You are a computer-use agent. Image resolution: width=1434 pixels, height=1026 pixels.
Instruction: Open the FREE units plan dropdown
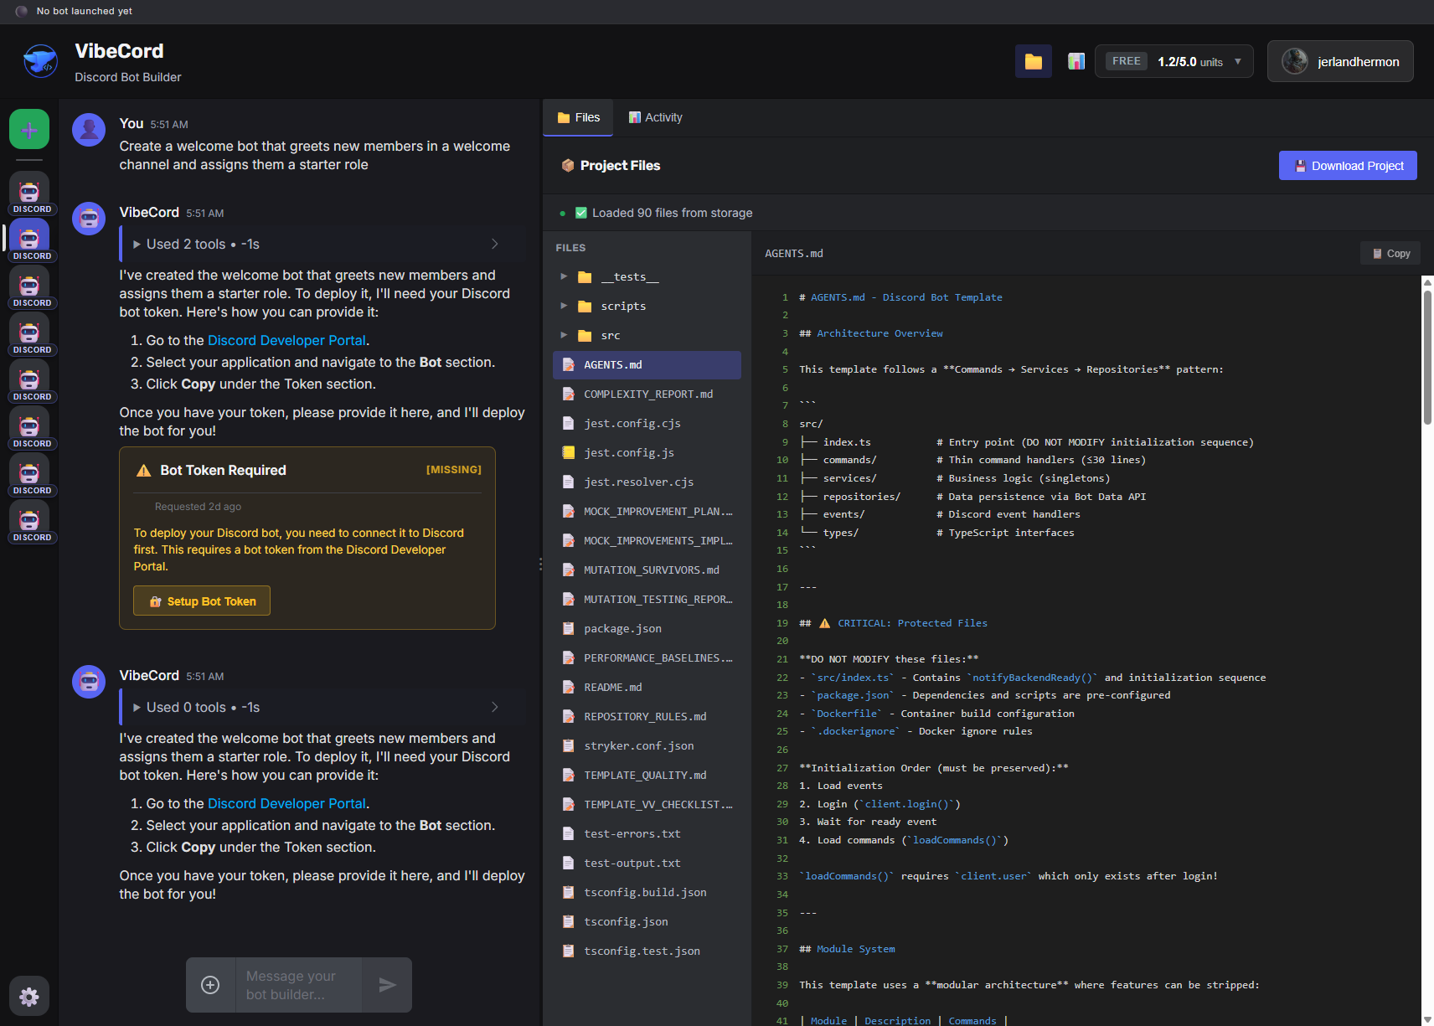pos(1174,62)
